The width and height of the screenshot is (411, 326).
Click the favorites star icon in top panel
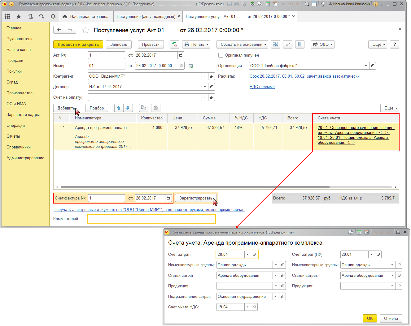pos(19,16)
